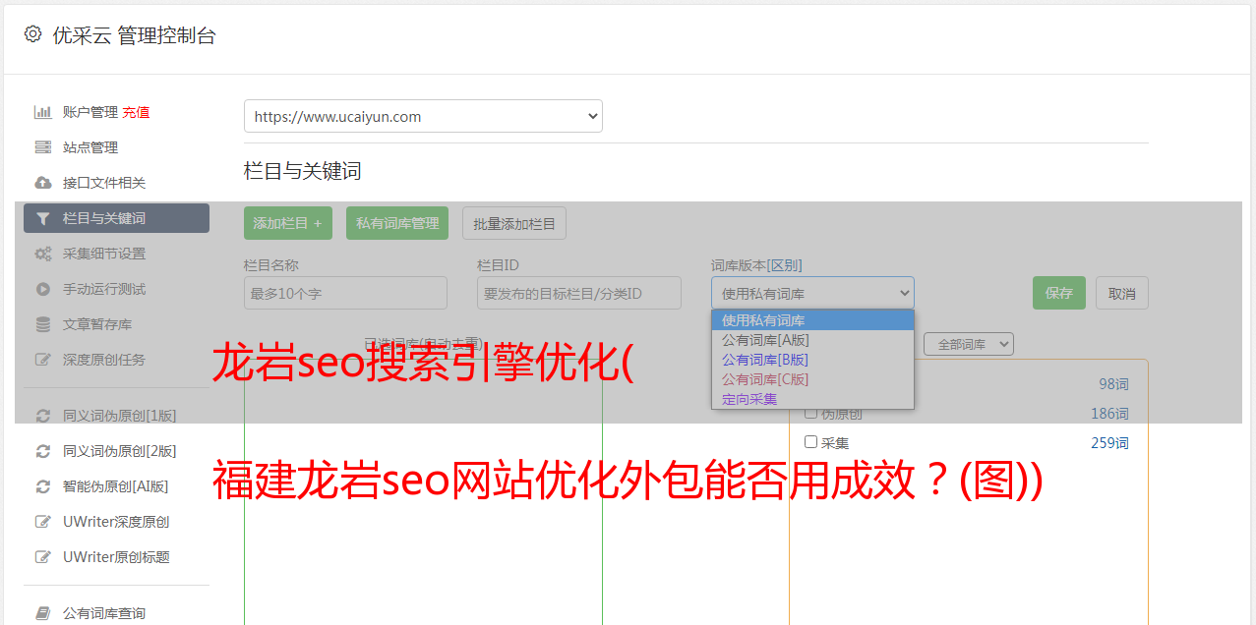Click the green 保存 button
This screenshot has width=1256, height=625.
[x=1059, y=293]
